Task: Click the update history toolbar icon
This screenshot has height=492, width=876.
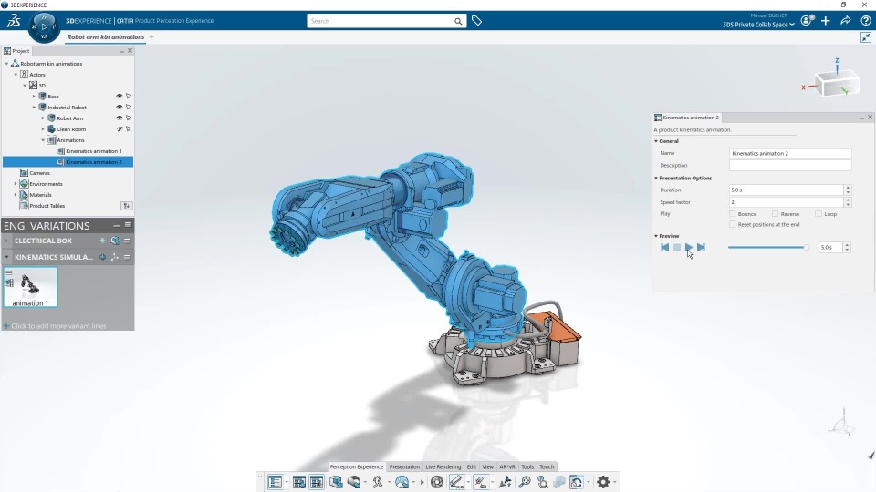Action: click(576, 482)
